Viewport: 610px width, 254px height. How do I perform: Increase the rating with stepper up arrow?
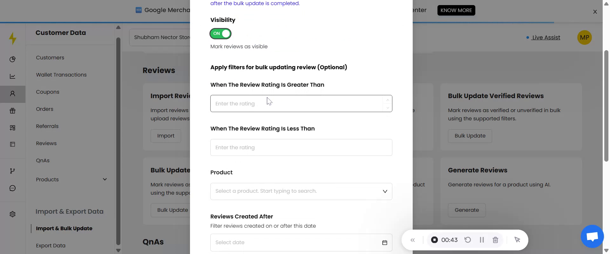(x=388, y=100)
